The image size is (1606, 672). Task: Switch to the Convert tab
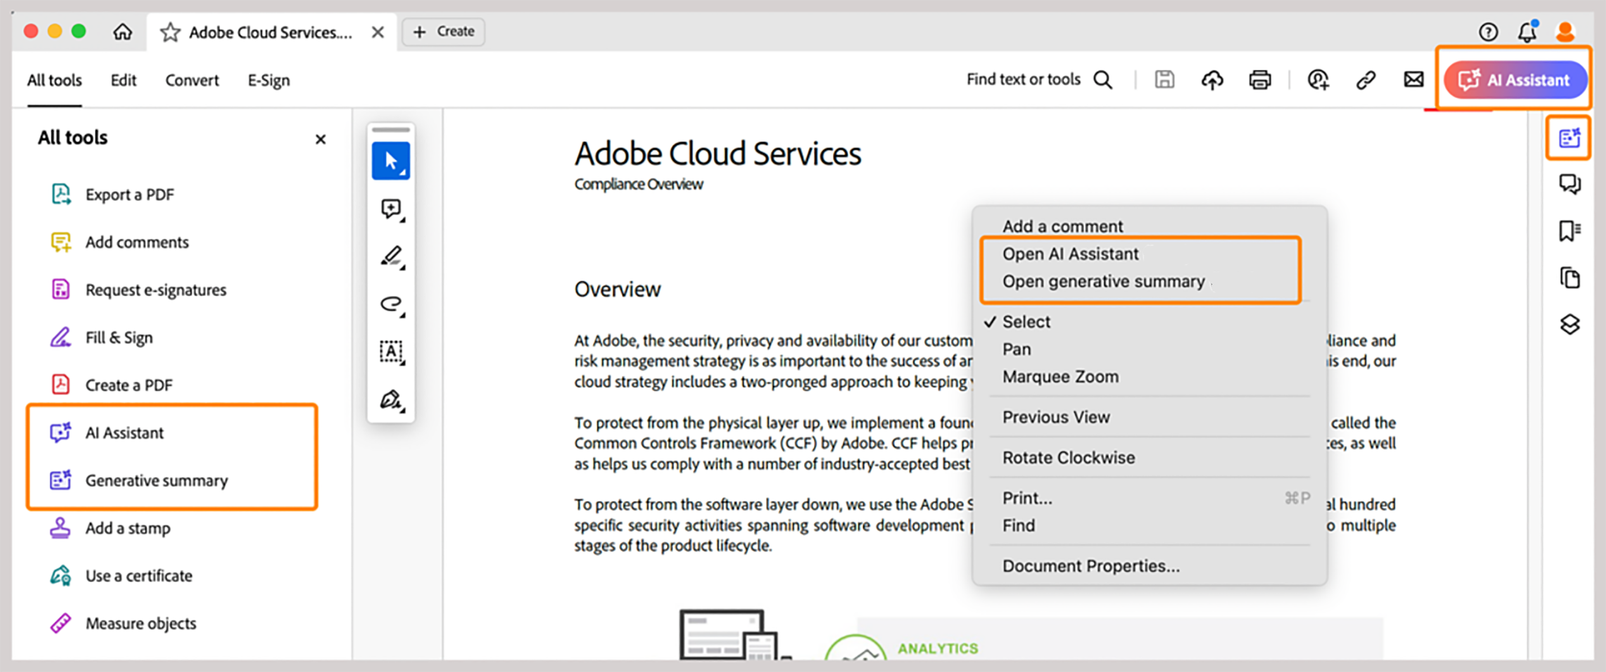[x=191, y=80]
